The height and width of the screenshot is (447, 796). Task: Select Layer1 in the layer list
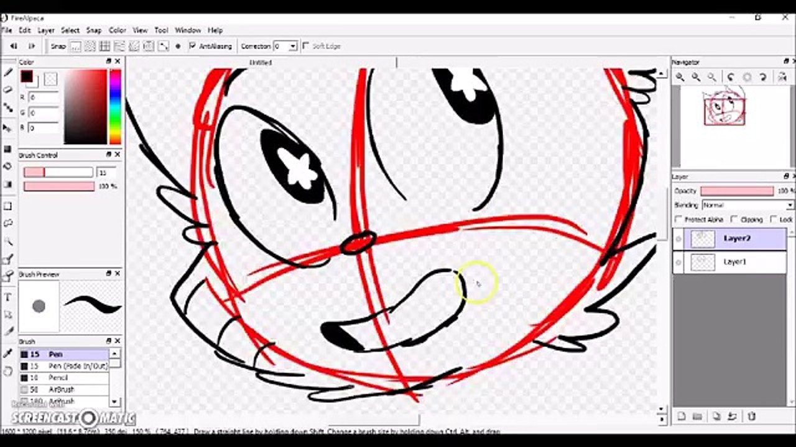tap(734, 262)
